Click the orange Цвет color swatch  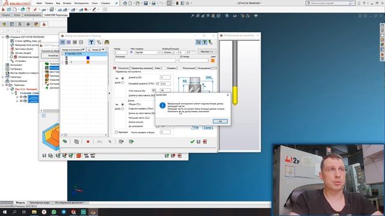(213, 61)
